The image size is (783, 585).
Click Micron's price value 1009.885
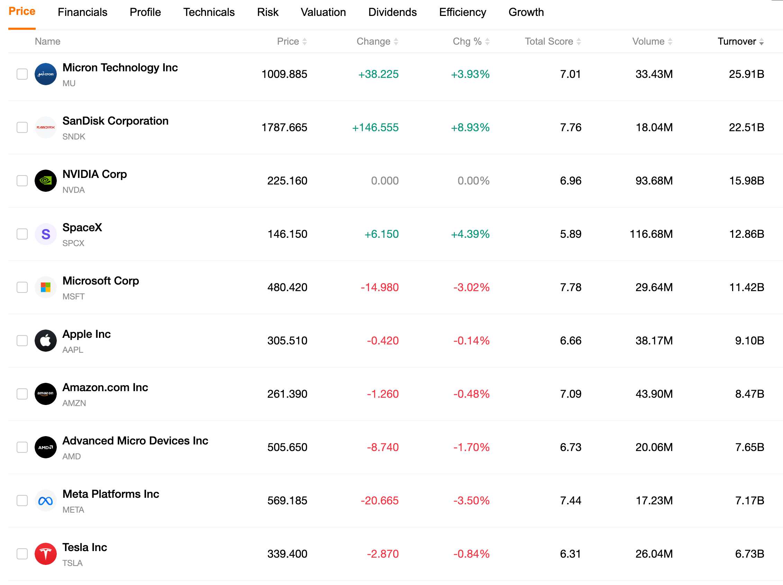(284, 74)
